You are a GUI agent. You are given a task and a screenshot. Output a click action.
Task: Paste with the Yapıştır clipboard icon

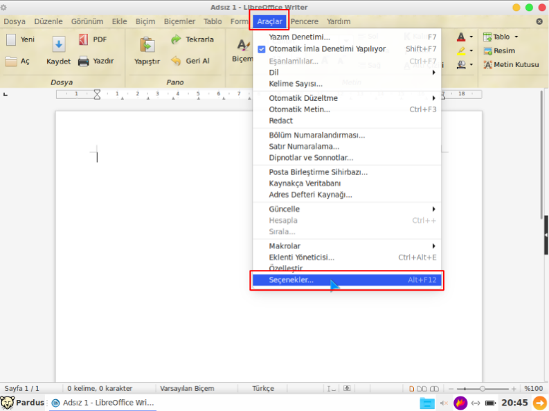click(147, 45)
